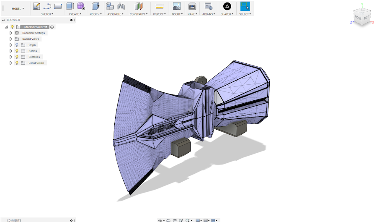Click the Zoom Window fit icon
This screenshot has height=222, width=377.
[188, 220]
